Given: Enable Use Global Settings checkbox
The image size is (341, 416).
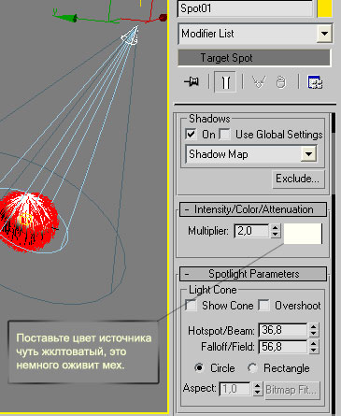Looking at the screenshot, I should tap(225, 135).
